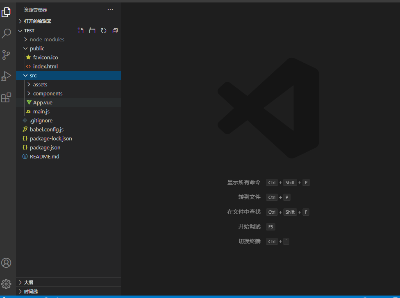Viewport: 400px width, 298px height.
Task: Open the Run and Debug view
Action: pyautogui.click(x=6, y=76)
